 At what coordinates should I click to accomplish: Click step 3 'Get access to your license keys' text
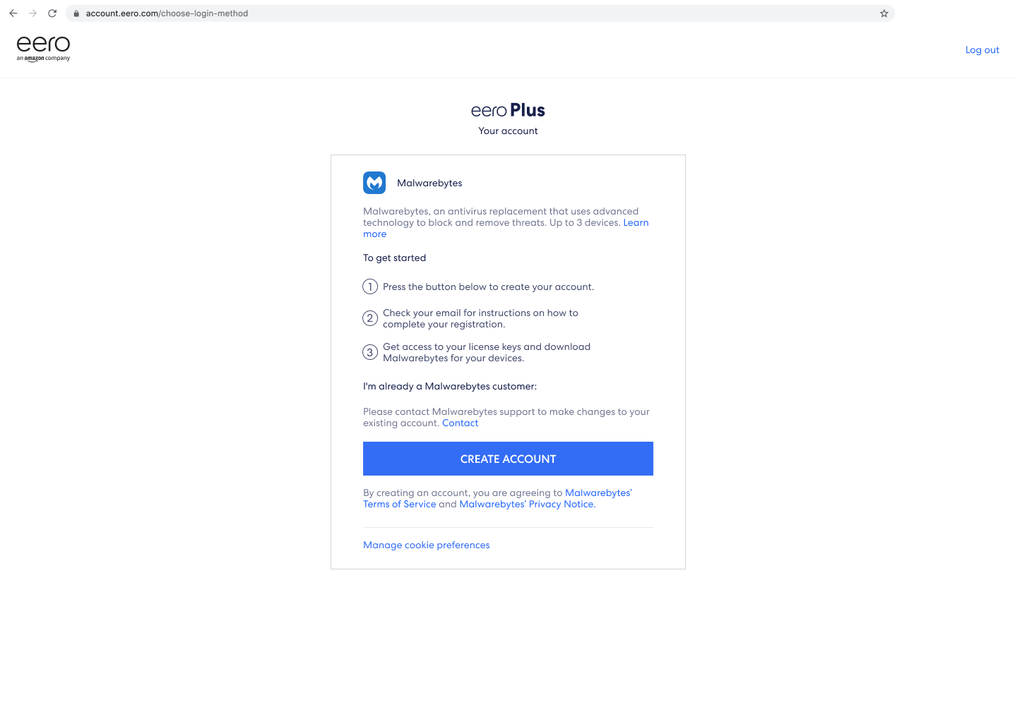487,353
